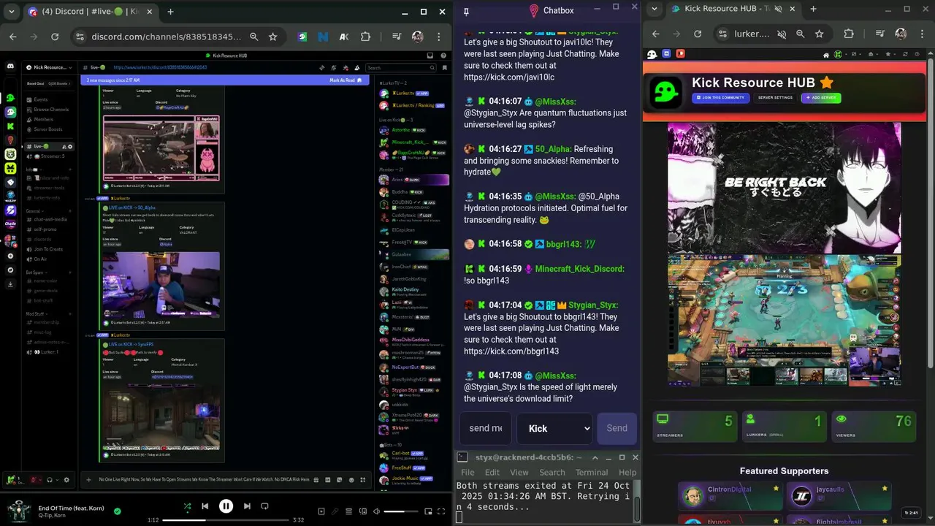This screenshot has width=935, height=526.
Task: Click Chatbox send message input
Action: click(x=485, y=429)
